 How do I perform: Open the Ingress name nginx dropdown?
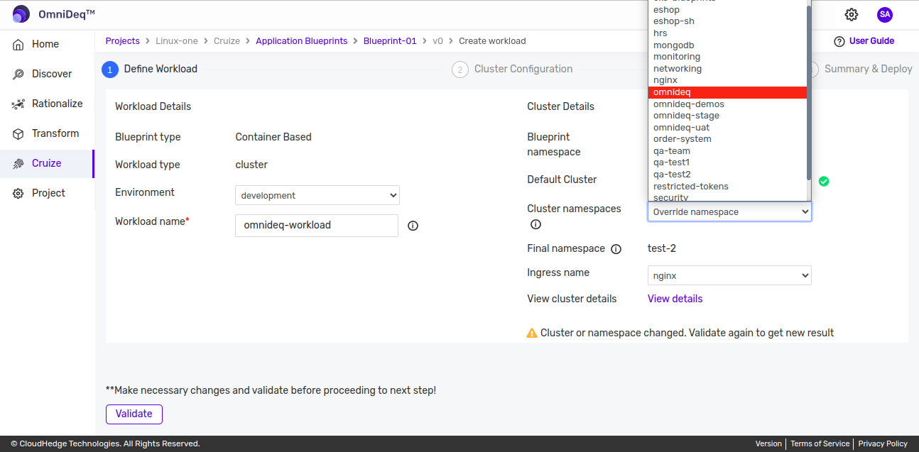pyautogui.click(x=729, y=275)
